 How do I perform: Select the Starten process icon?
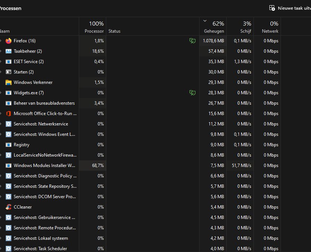point(9,72)
